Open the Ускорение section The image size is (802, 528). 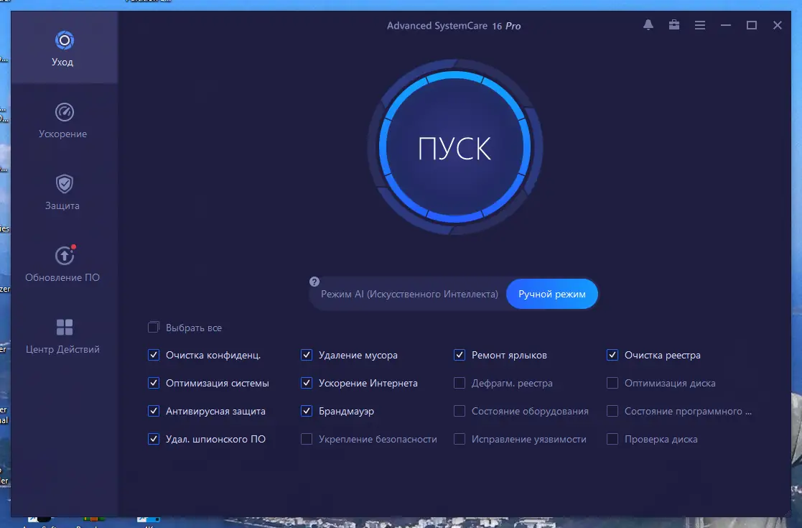click(x=62, y=121)
